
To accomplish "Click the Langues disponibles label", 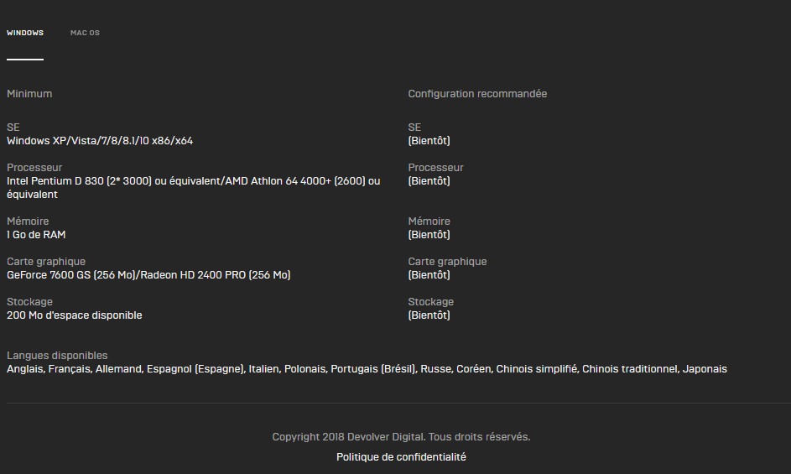I will tap(57, 356).
